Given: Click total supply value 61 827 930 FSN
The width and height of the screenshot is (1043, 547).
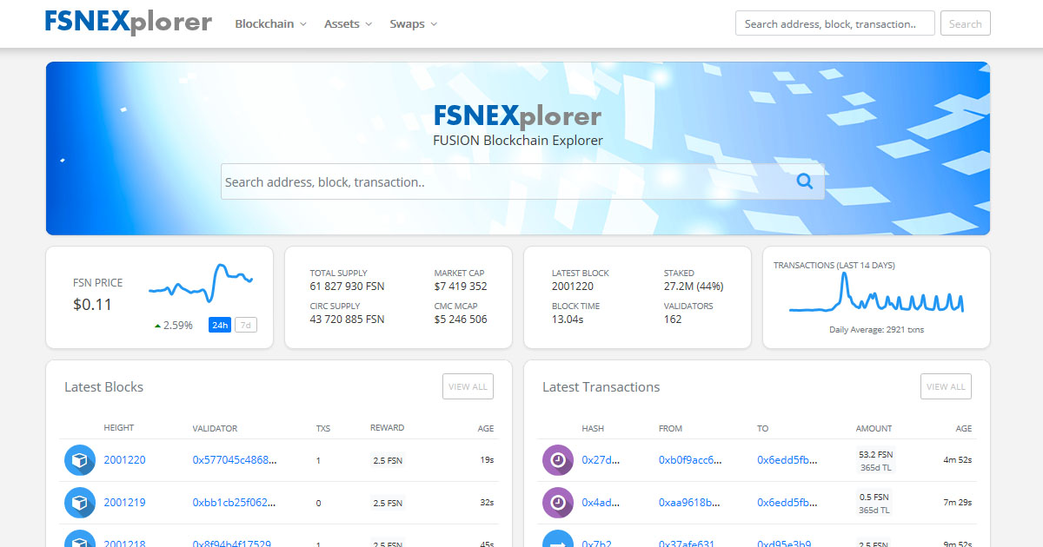Looking at the screenshot, I should click(x=347, y=287).
